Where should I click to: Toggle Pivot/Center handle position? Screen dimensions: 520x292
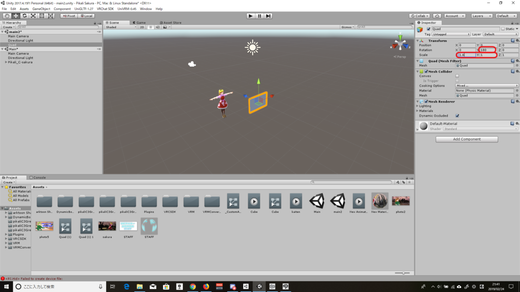point(69,16)
